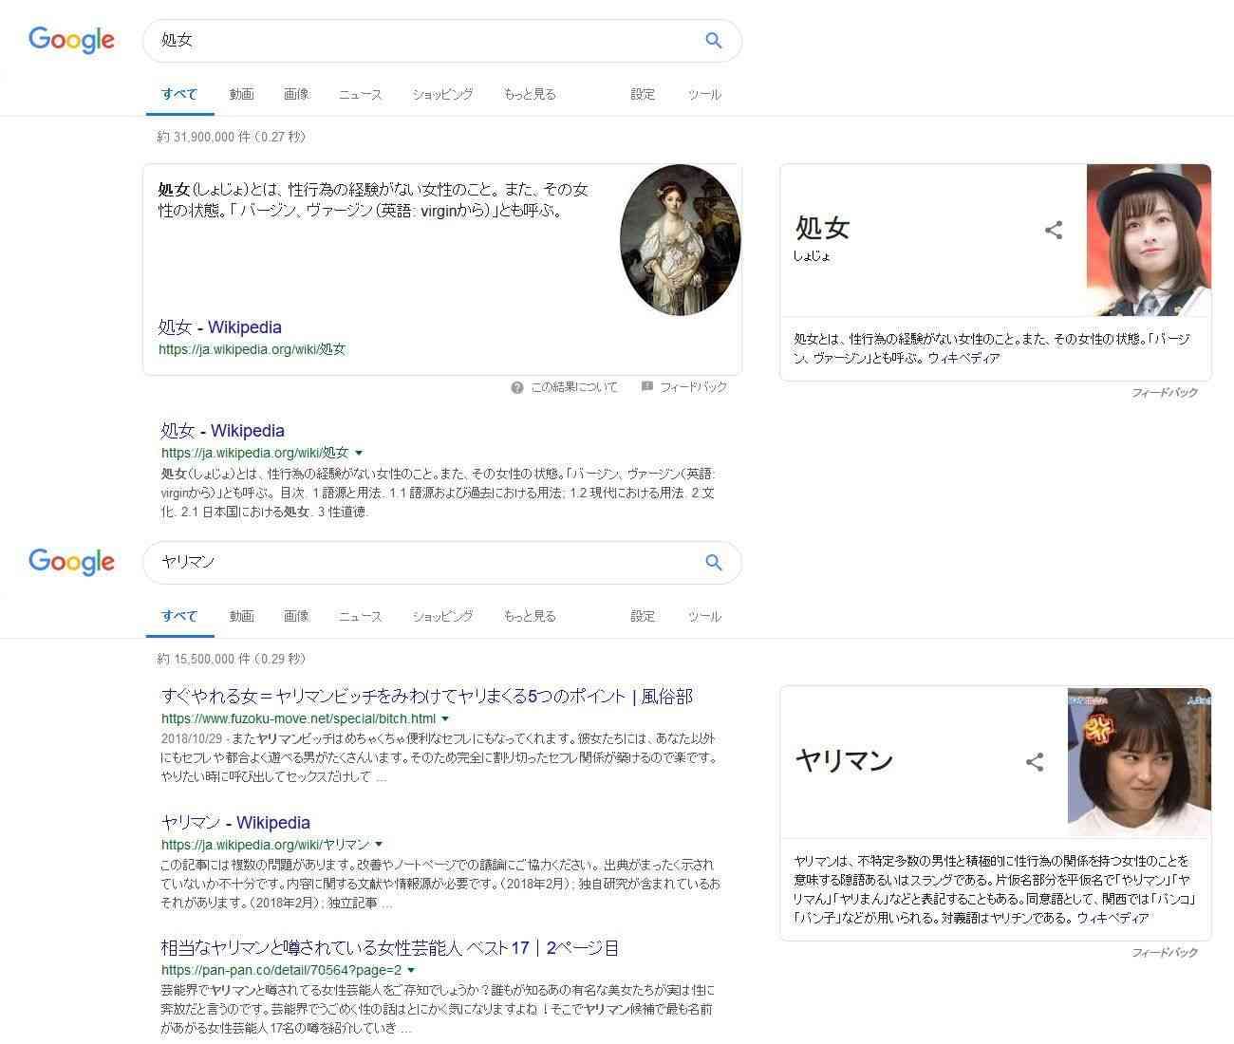Expand the arrow next to the pan-pan.co URL
The image size is (1234, 1044).
(411, 970)
